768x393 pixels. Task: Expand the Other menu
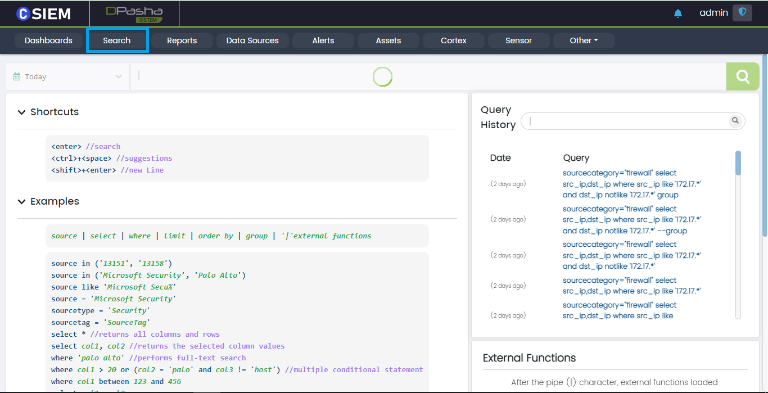coord(584,40)
